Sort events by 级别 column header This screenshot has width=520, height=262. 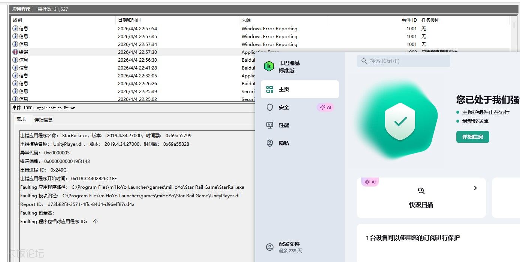pos(18,20)
